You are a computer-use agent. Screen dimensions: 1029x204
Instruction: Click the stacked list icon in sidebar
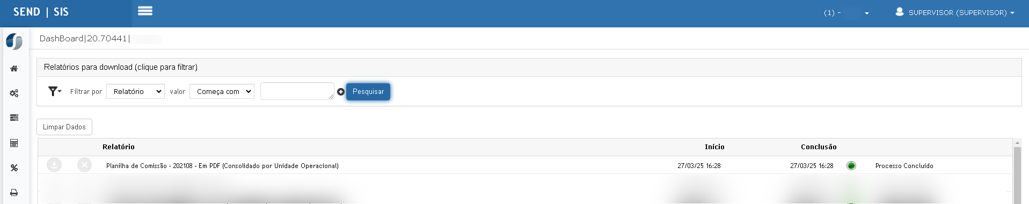(14, 118)
